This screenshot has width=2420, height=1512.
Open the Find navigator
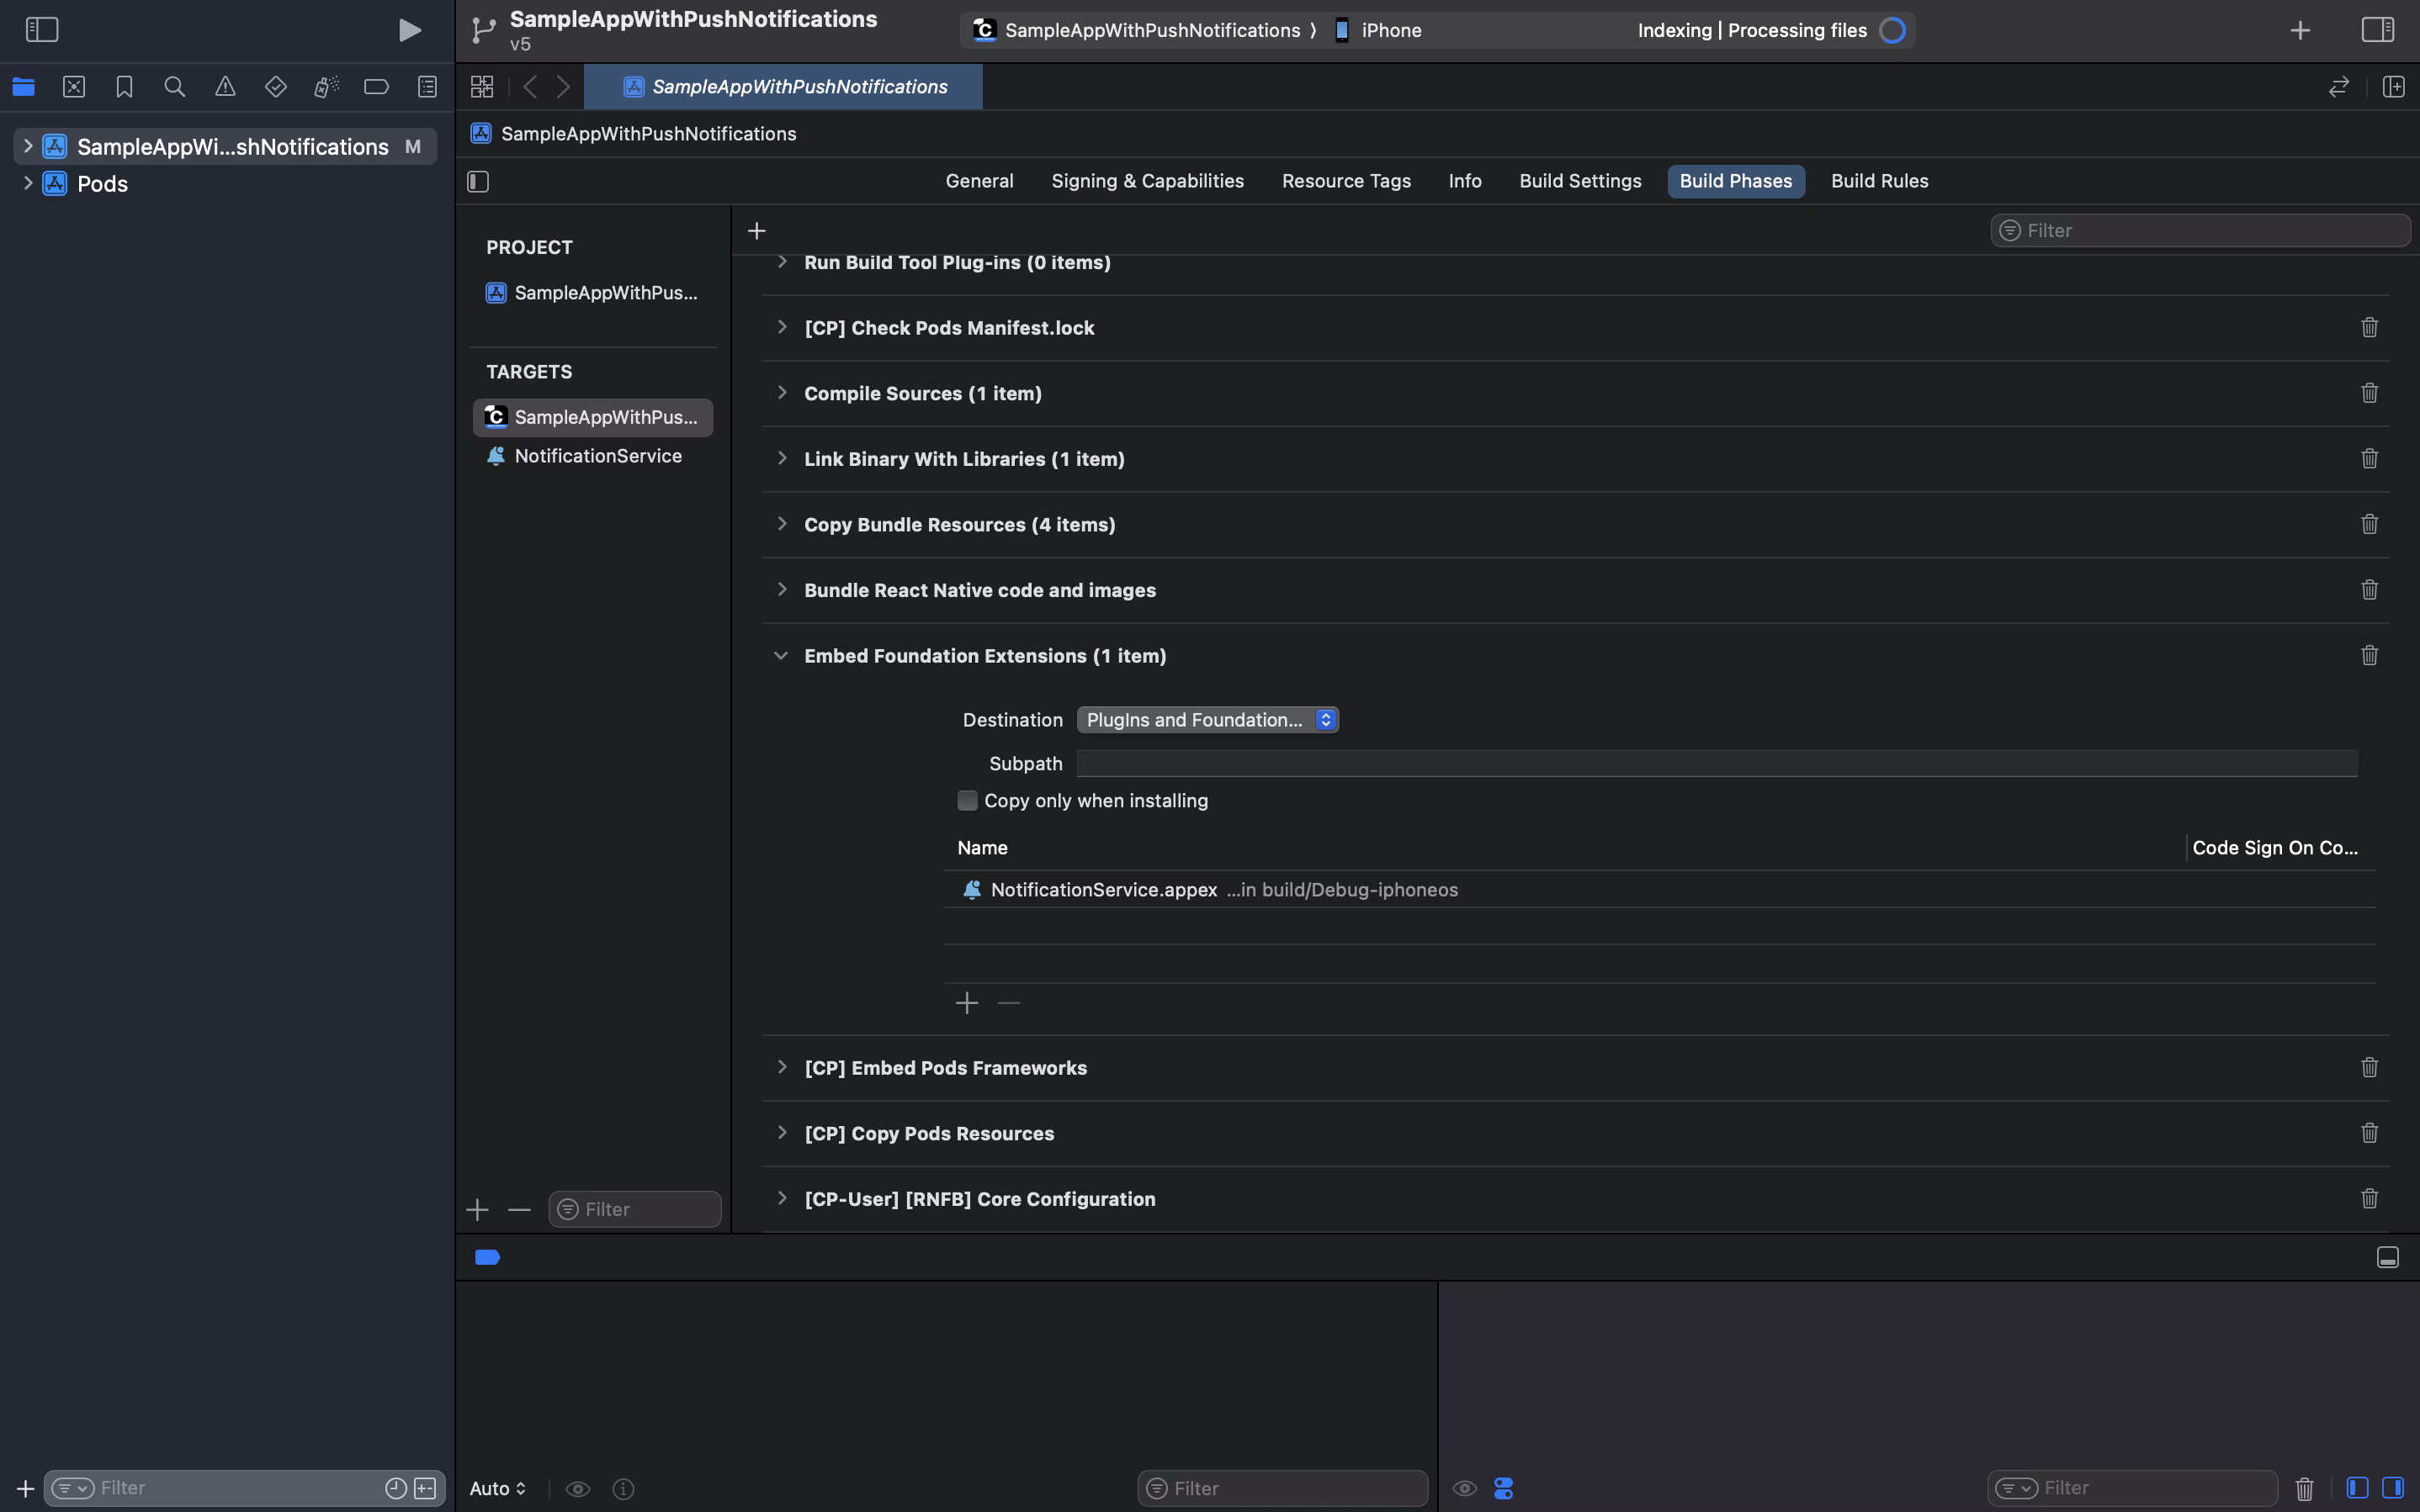coord(174,86)
